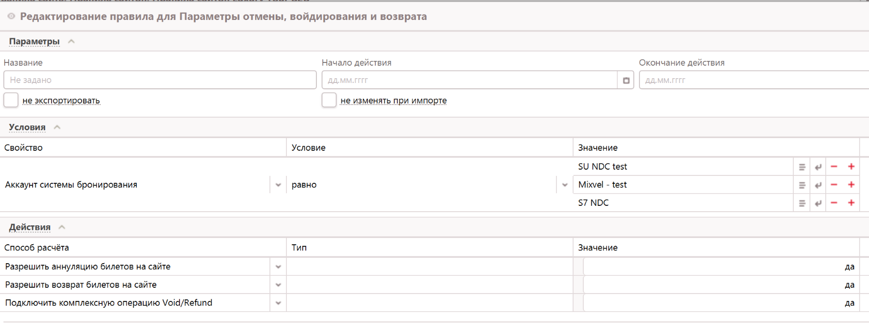This screenshot has width=869, height=323.
Task: Click the не экспортировать label link
Action: [x=61, y=101]
